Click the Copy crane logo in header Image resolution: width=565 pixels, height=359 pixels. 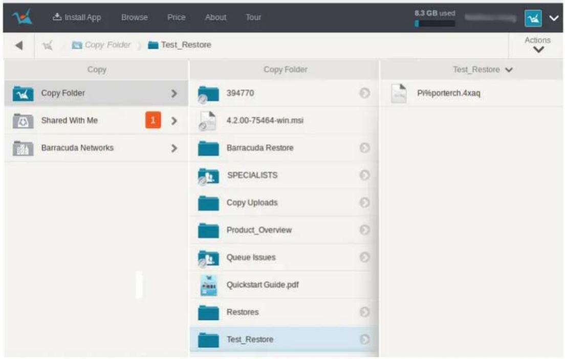(x=22, y=17)
